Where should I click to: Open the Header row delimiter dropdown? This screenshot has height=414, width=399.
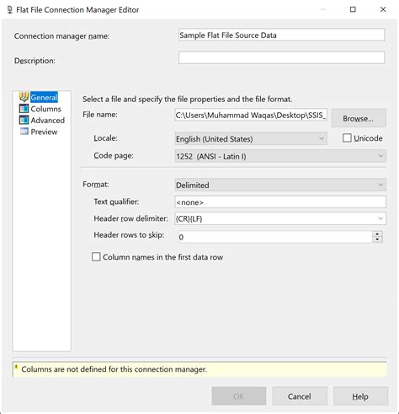point(380,218)
